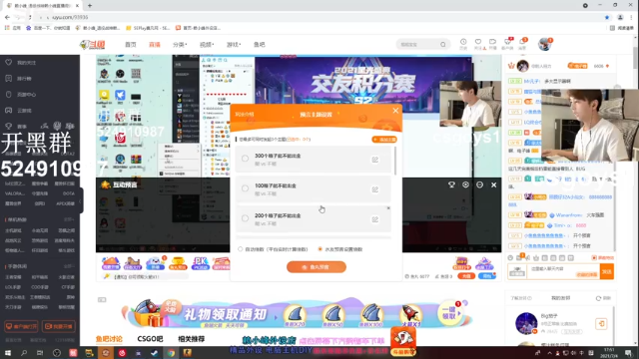Open the rules intro link in dialog header

click(245, 115)
